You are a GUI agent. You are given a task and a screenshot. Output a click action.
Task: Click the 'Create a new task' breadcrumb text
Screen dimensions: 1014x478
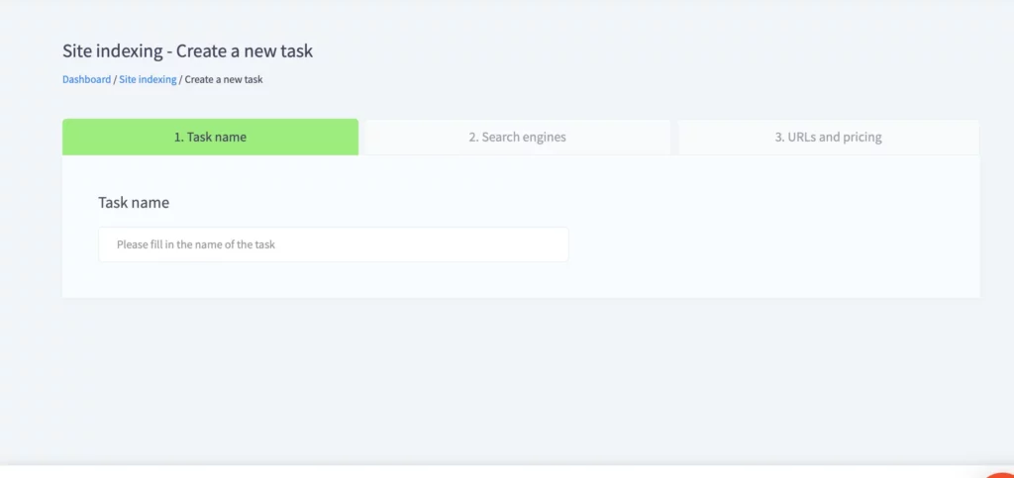pyautogui.click(x=224, y=79)
